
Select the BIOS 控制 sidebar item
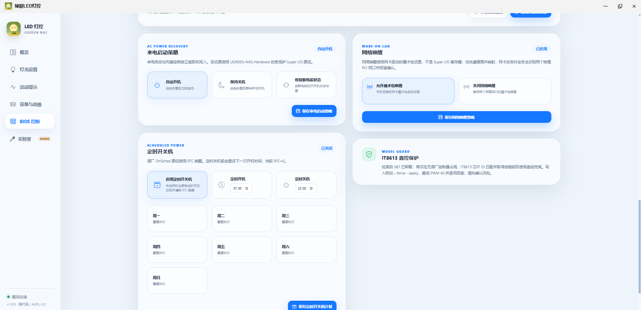pos(30,121)
